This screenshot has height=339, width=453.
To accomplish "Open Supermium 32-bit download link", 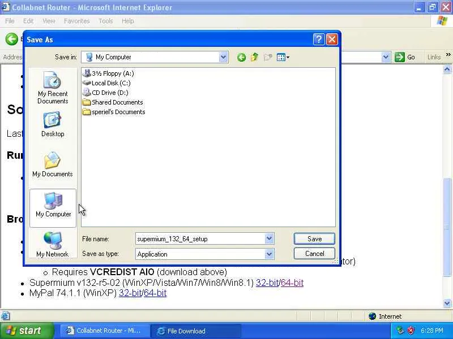I will pos(267,283).
